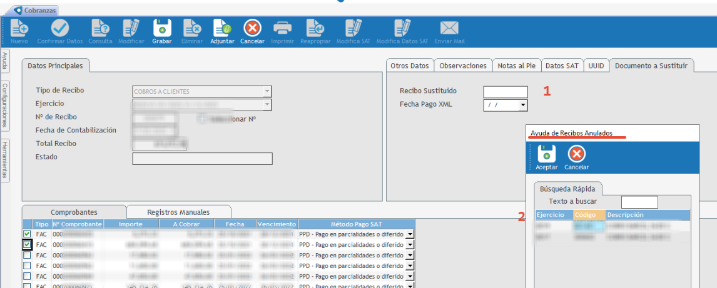Click the Nuevo toolbar icon
717x288 pixels.
pyautogui.click(x=19, y=28)
